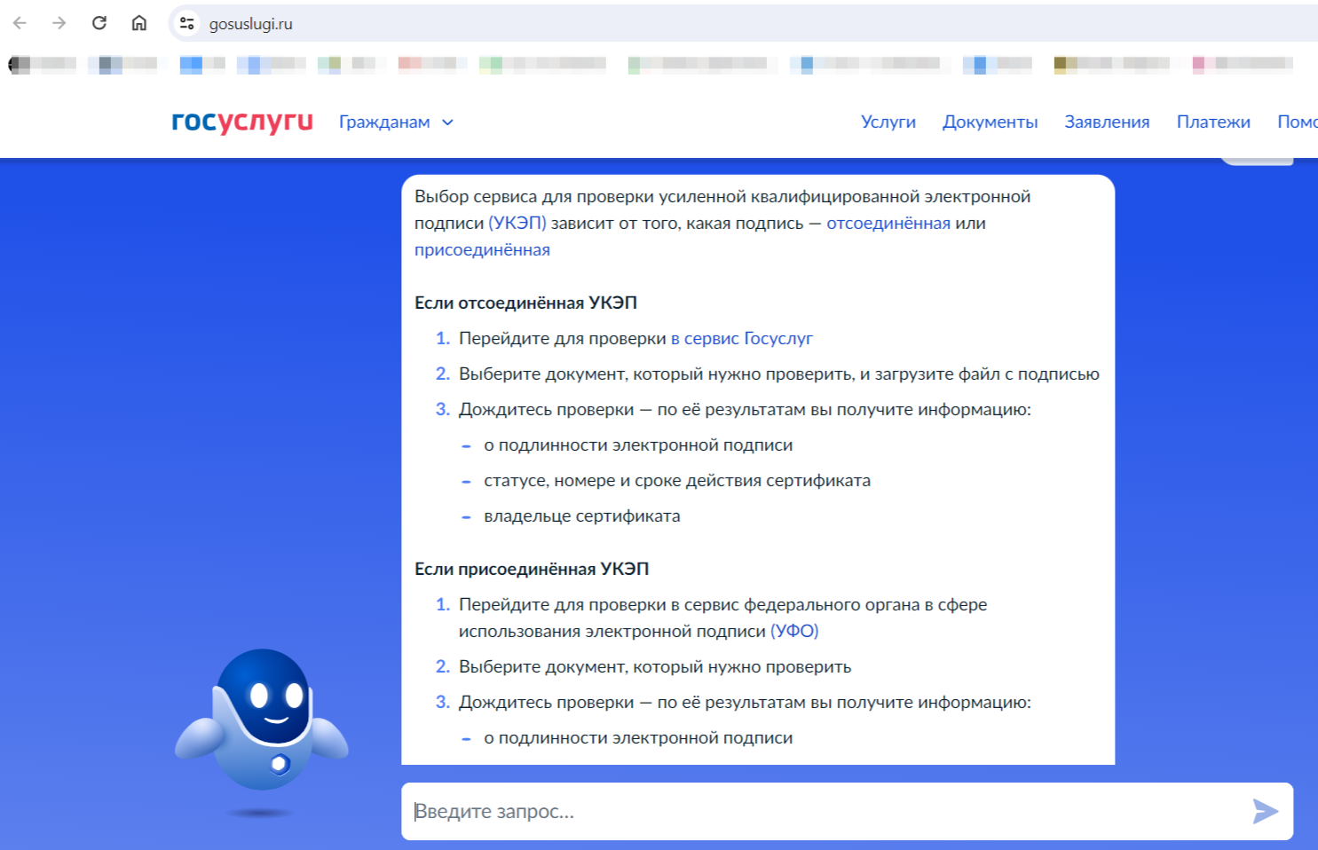The image size is (1318, 850).
Task: Click 'Выберите документ, который нужно проверить, и загрузите файл с подписью'
Action: (x=779, y=374)
